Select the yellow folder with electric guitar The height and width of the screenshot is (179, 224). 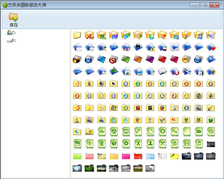coord(211,108)
